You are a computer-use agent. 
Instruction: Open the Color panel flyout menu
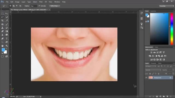174,11
